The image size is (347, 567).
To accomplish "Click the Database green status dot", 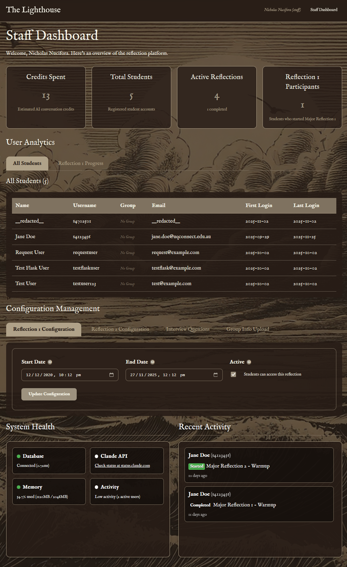I will tap(19, 456).
